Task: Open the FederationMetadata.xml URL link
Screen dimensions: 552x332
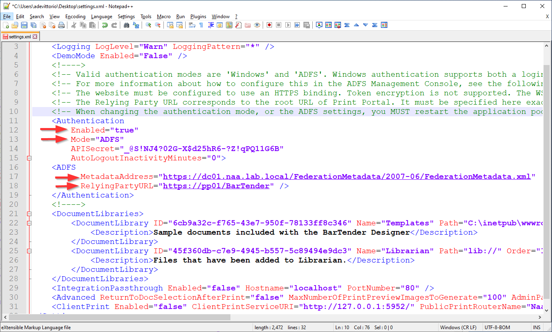Action: click(347, 177)
